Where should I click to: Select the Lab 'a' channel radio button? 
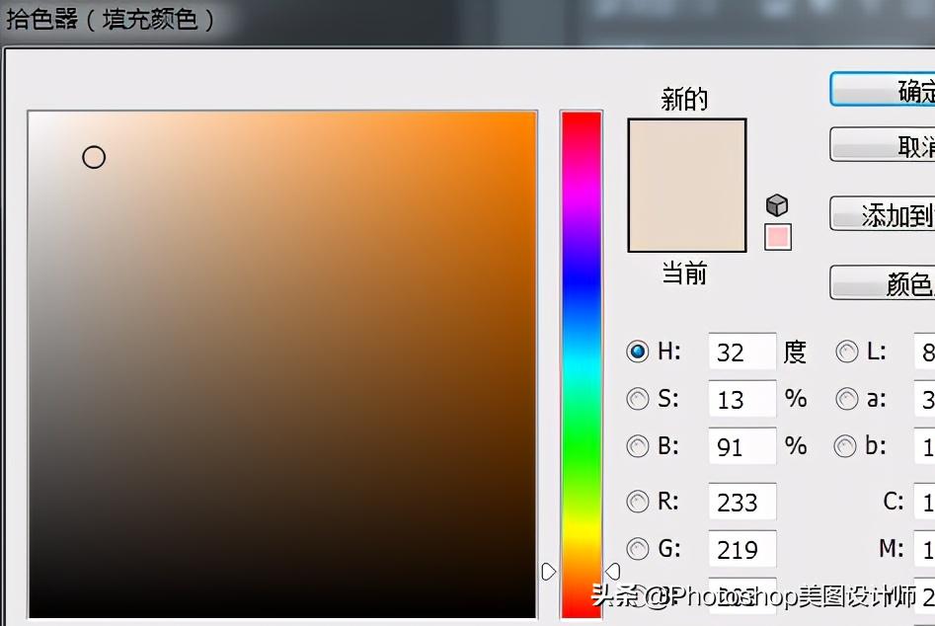847,399
